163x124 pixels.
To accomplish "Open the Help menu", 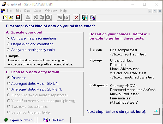I will (x=63, y=11).
